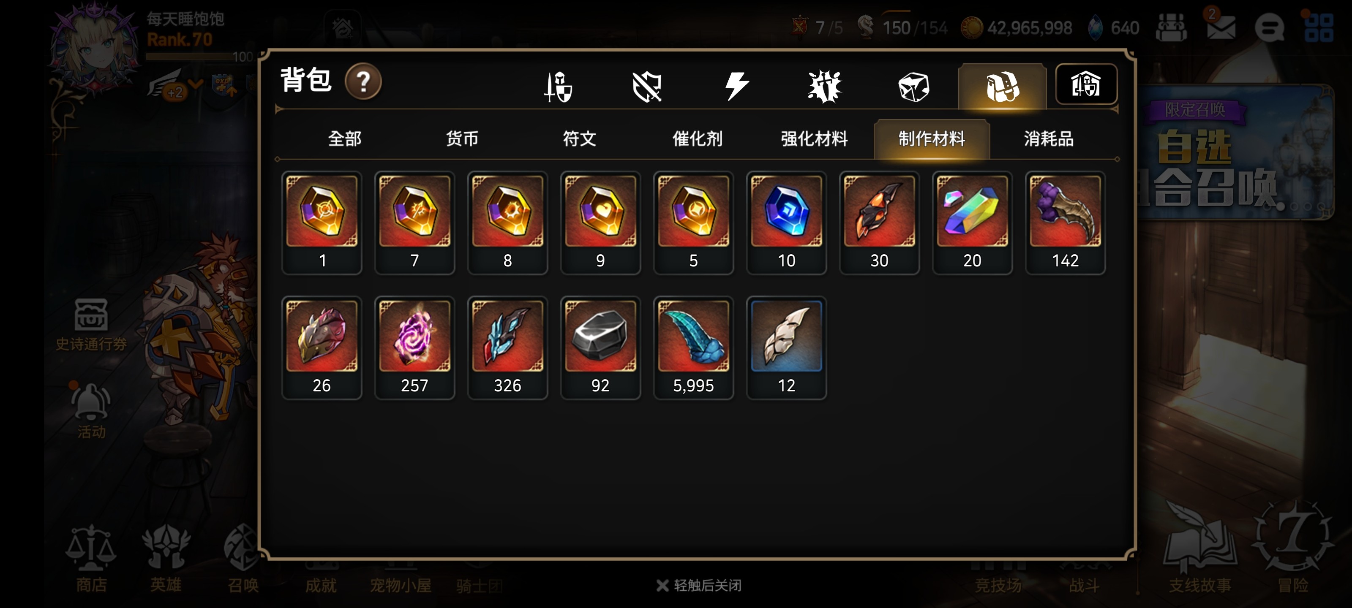Select the blue gem item with 10

coord(786,223)
